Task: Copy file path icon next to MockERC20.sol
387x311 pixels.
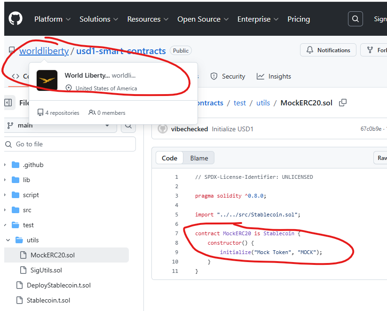Action: [x=343, y=103]
